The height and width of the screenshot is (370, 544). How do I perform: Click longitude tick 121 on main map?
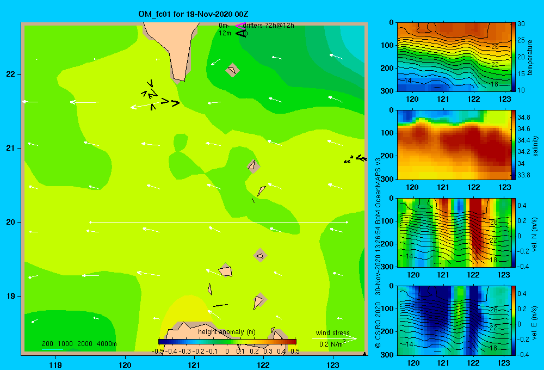[194, 365]
